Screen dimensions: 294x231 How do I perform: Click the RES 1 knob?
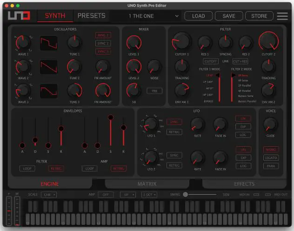point(205,43)
